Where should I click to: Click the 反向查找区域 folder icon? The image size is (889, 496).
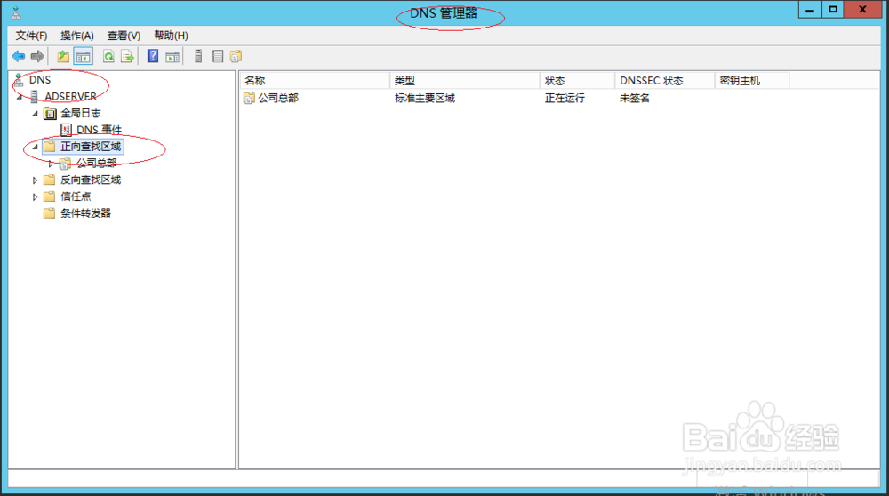(x=50, y=180)
